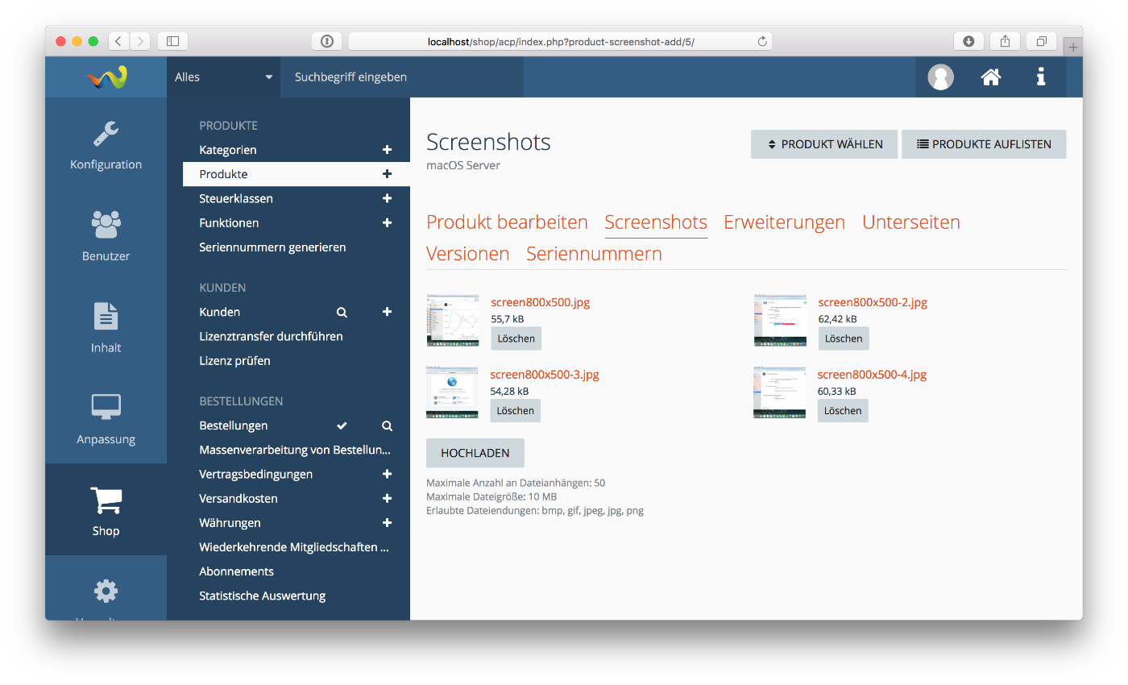1128x685 pixels.
Task: Delete screen800x500-2.jpg with Löschen button
Action: (x=843, y=338)
